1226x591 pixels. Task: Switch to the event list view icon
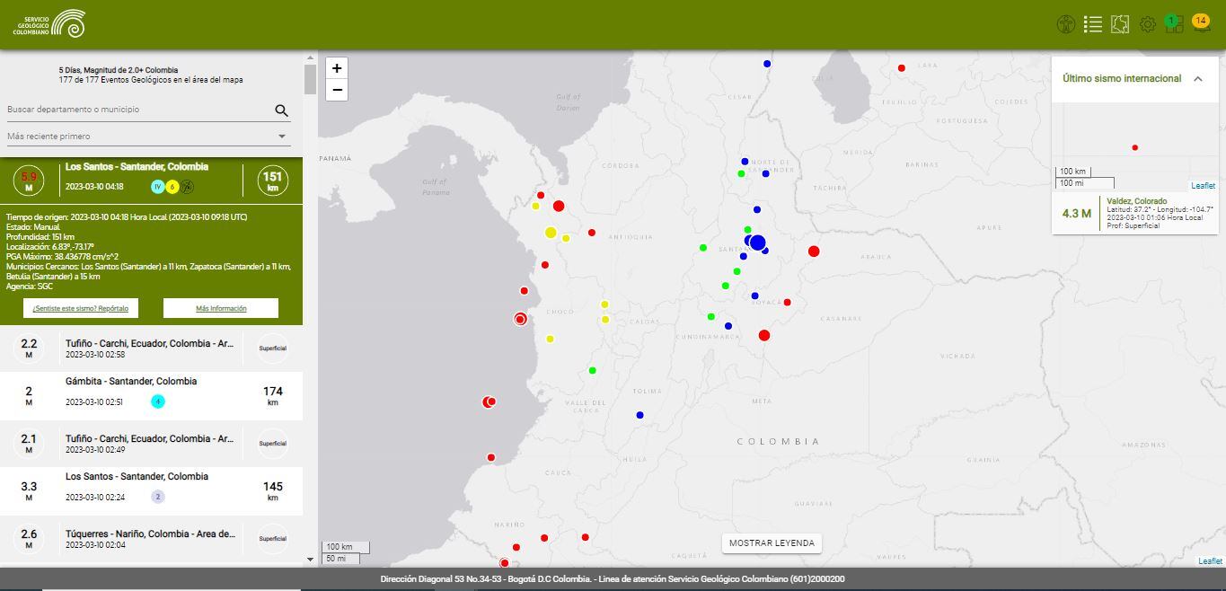point(1092,24)
